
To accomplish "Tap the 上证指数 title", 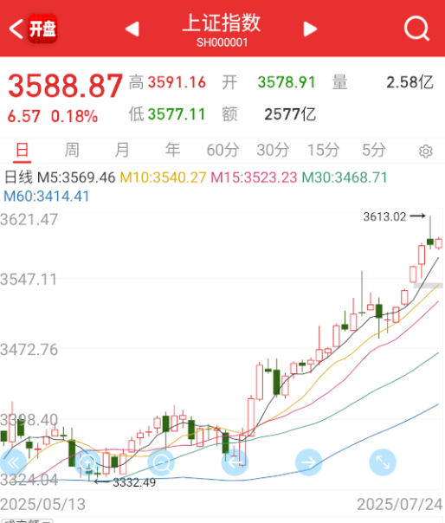I will (x=222, y=23).
